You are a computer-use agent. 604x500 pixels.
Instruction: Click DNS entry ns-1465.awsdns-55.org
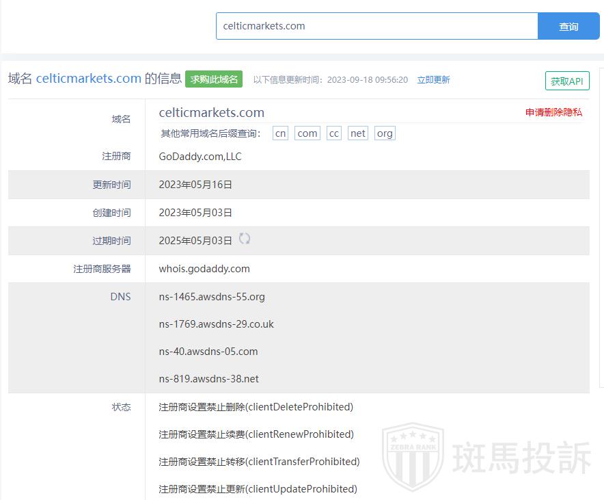pyautogui.click(x=212, y=297)
